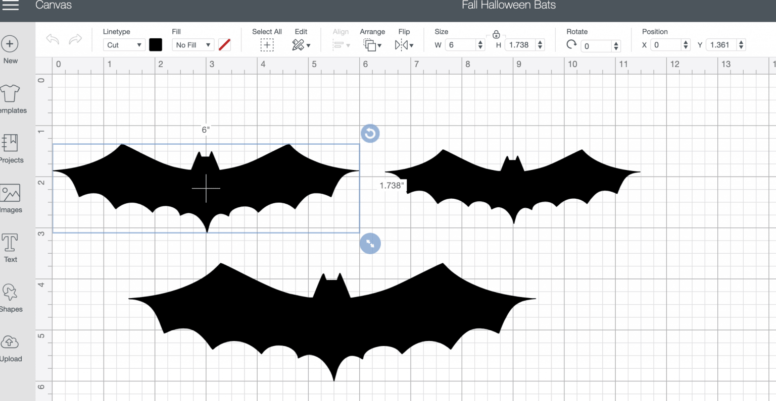Activate the Select All marquee icon
The height and width of the screenshot is (401, 776).
pos(267,45)
